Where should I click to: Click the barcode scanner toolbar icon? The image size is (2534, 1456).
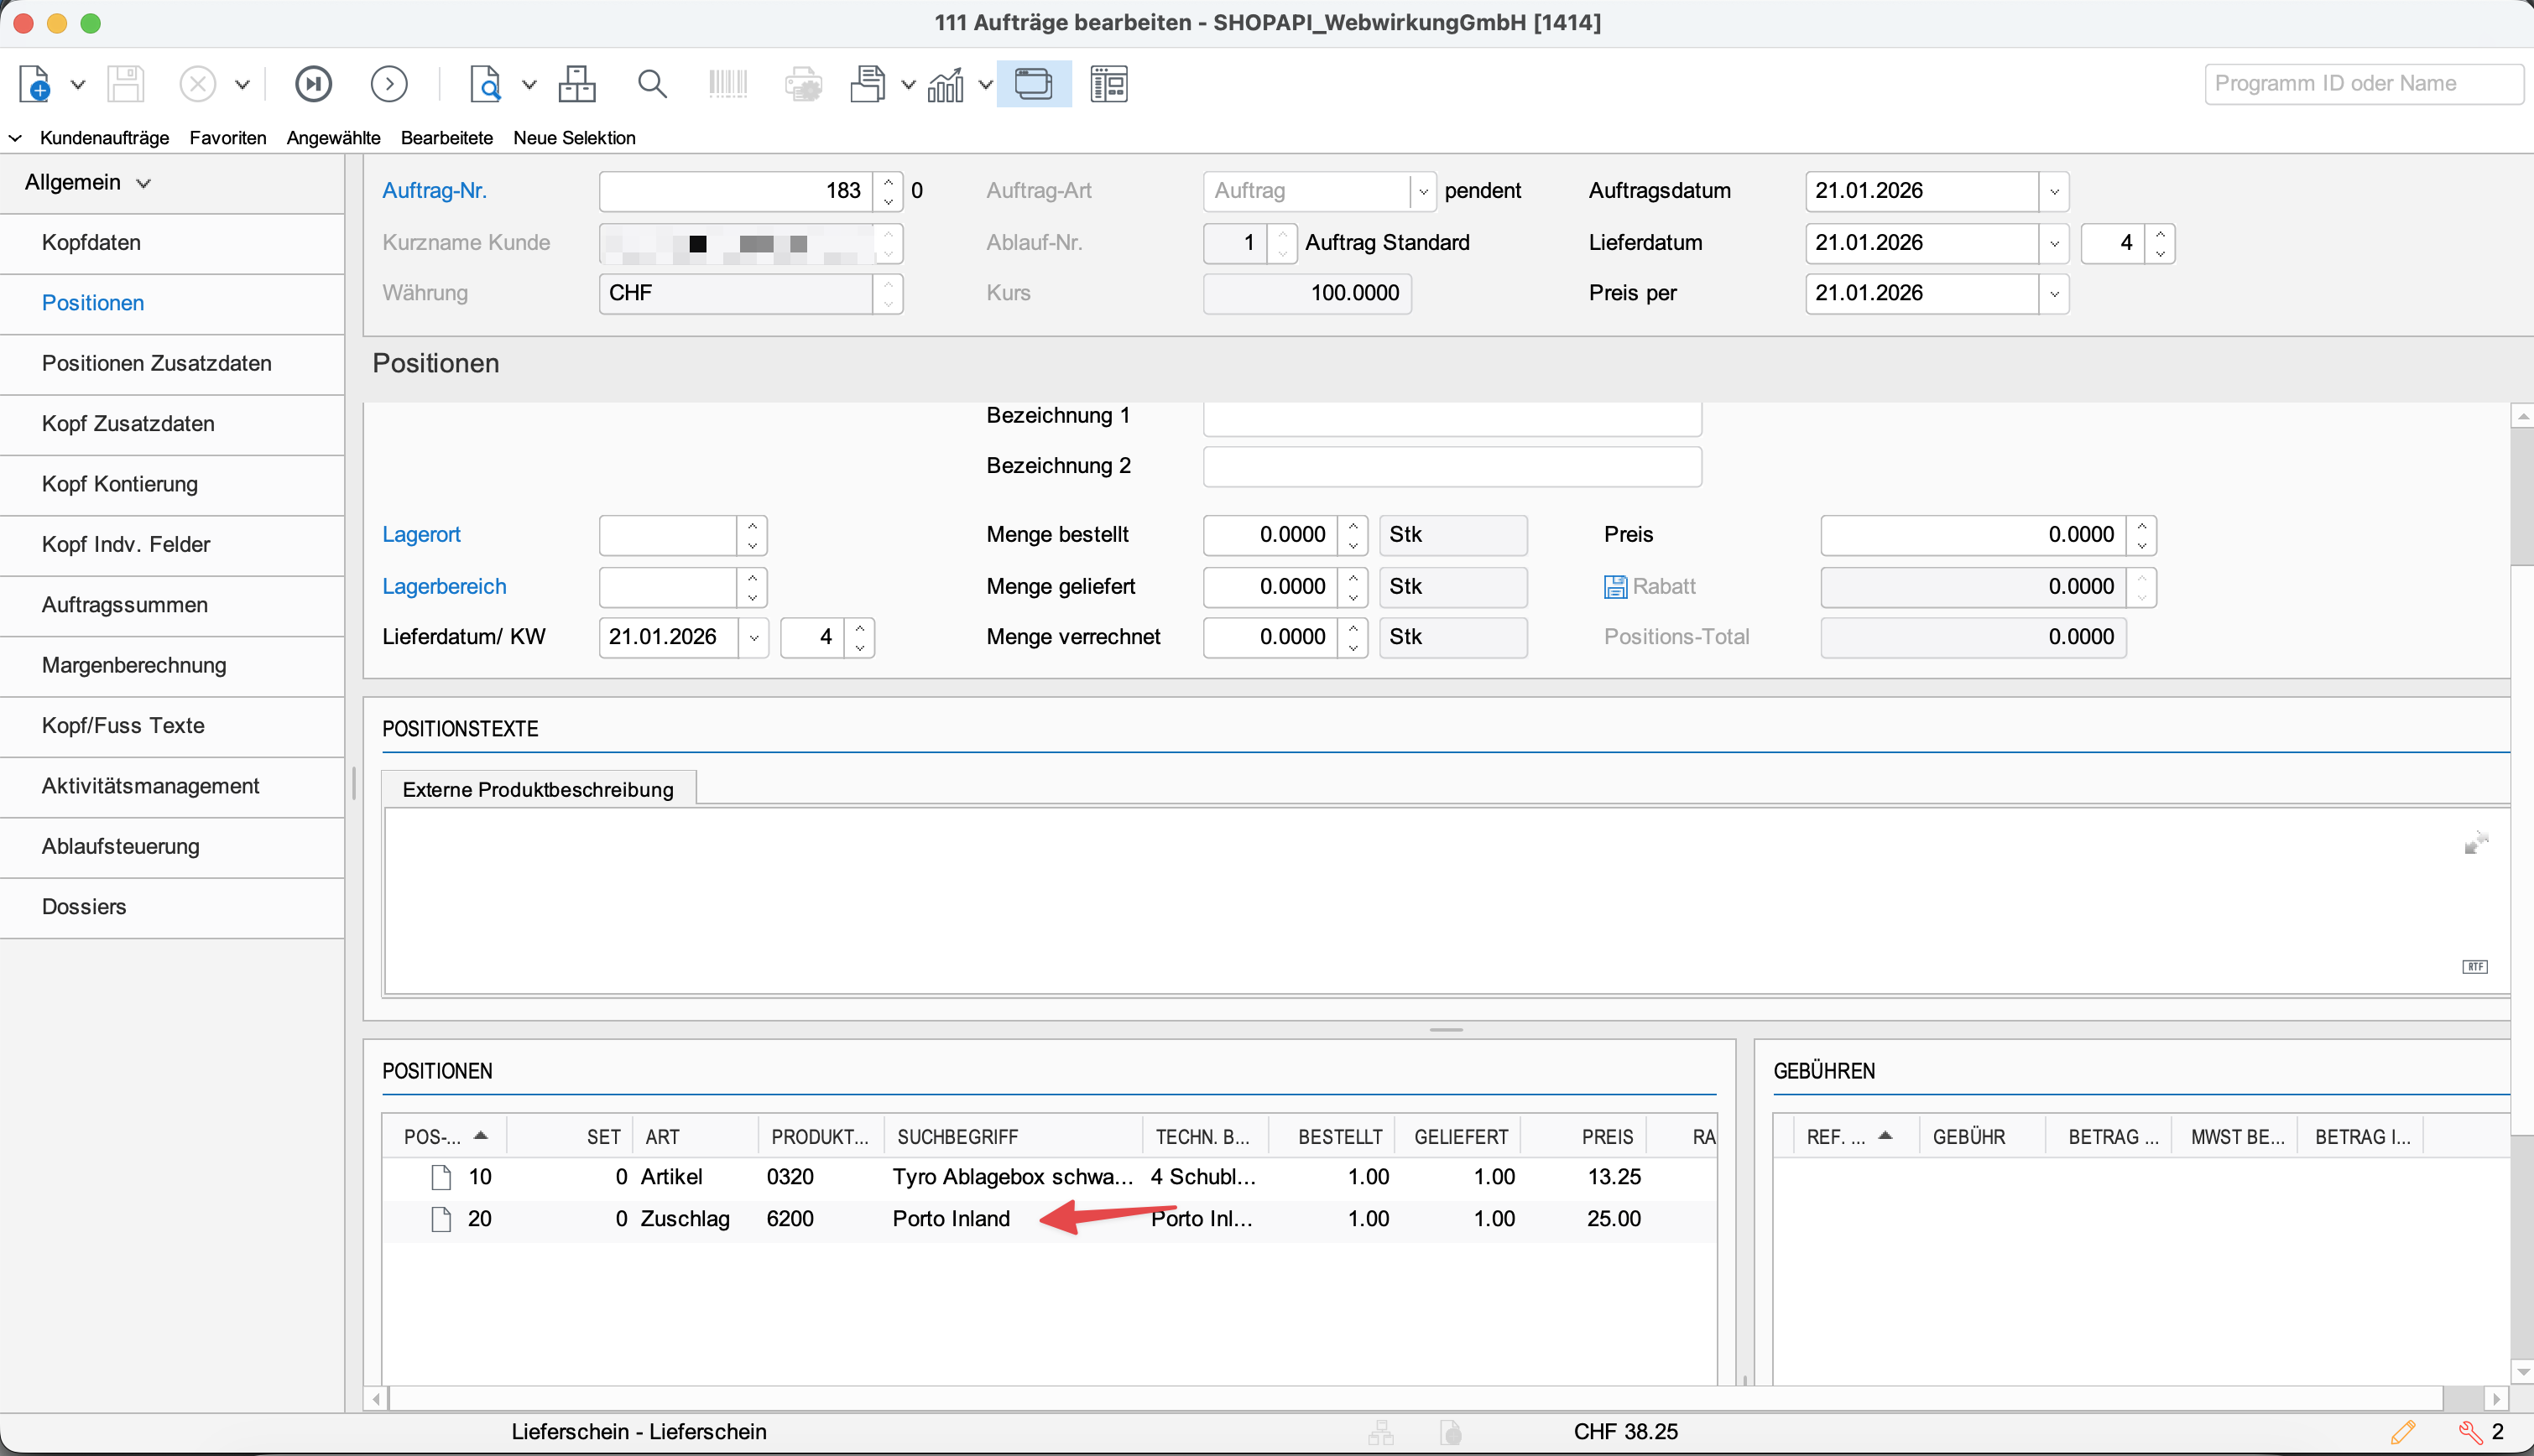(x=727, y=84)
